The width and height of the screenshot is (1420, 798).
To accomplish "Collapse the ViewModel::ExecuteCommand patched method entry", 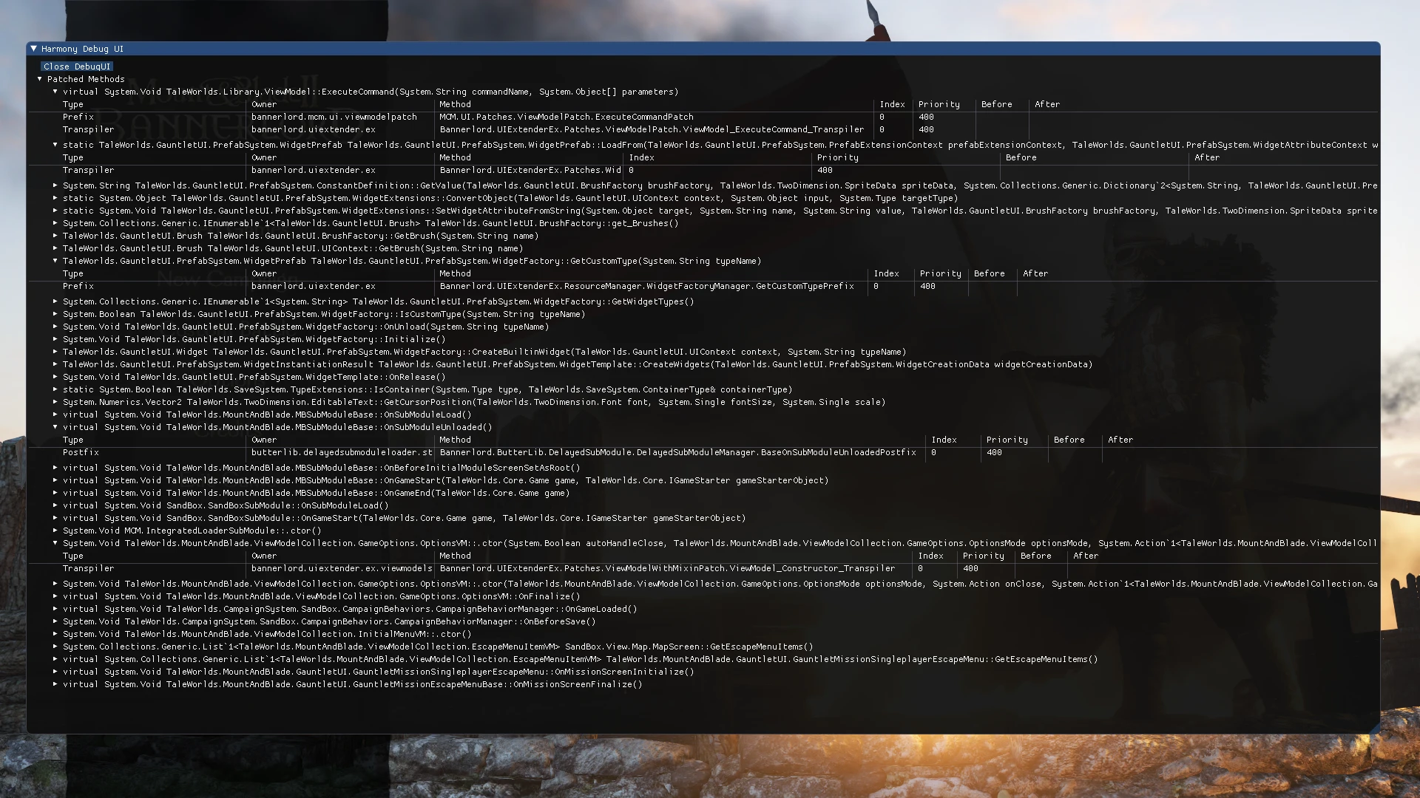I will click(x=55, y=92).
